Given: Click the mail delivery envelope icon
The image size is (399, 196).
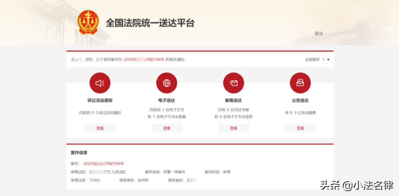Looking at the screenshot, I should 234,83.
